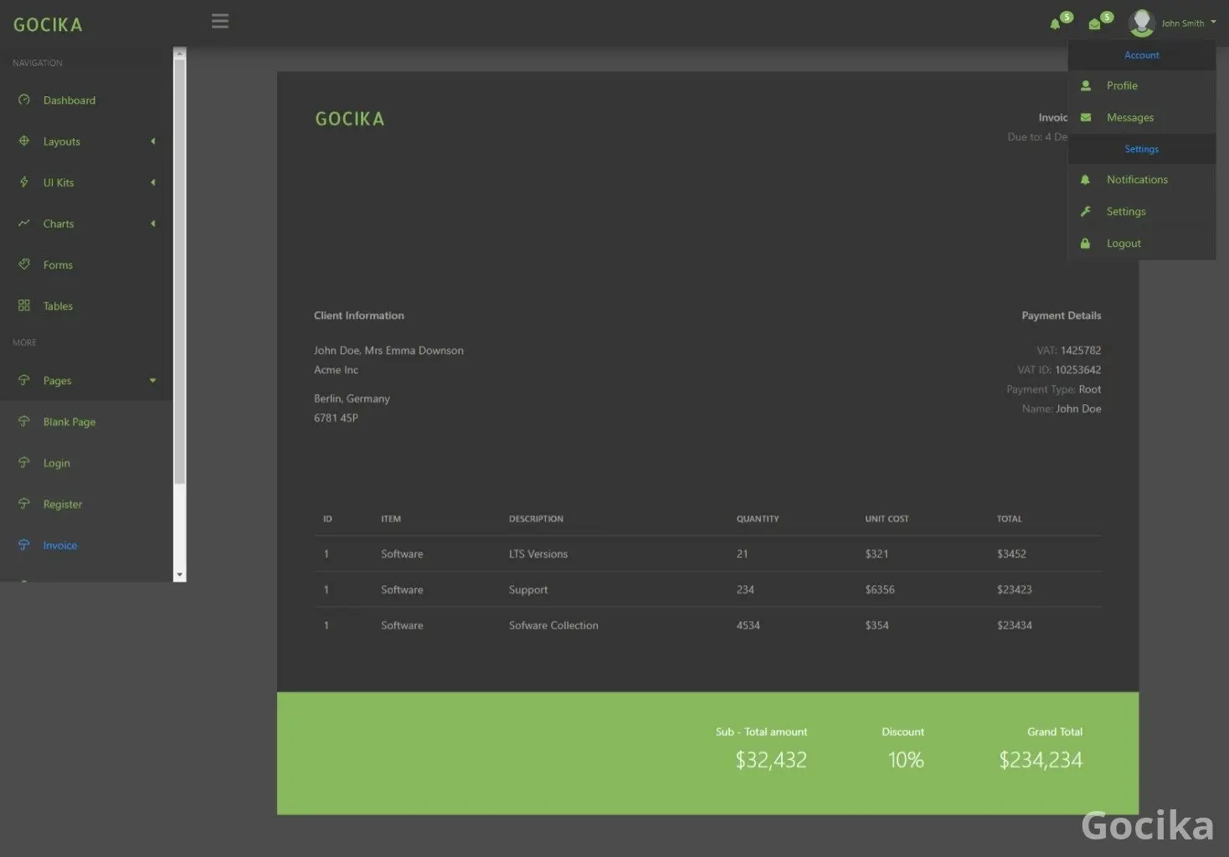
Task: Select Messages from the account menu
Action: point(1129,117)
